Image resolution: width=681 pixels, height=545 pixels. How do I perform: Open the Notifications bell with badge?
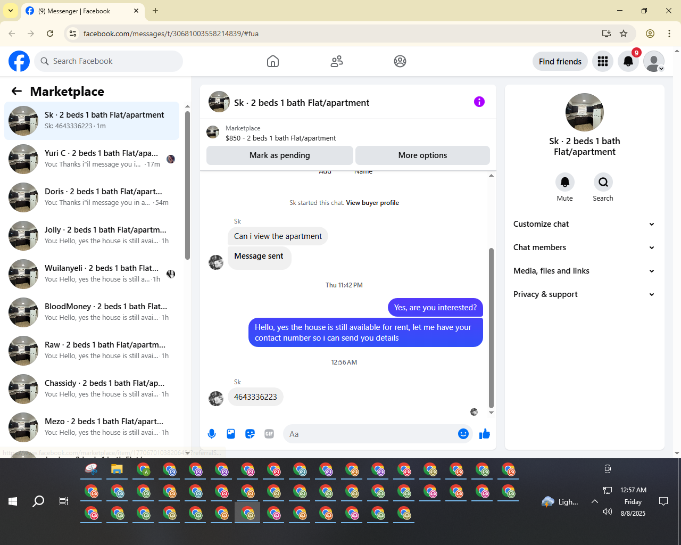pos(628,61)
